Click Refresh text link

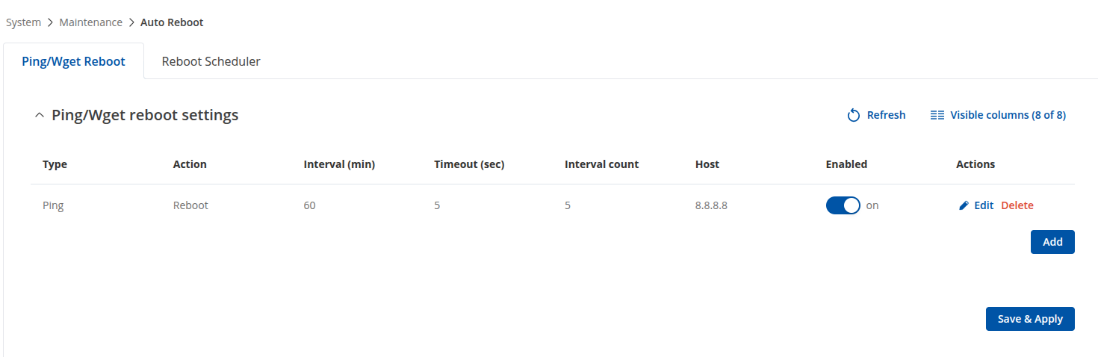tap(886, 115)
